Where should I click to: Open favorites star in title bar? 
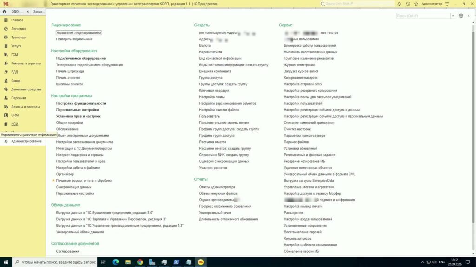pyautogui.click(x=416, y=4)
